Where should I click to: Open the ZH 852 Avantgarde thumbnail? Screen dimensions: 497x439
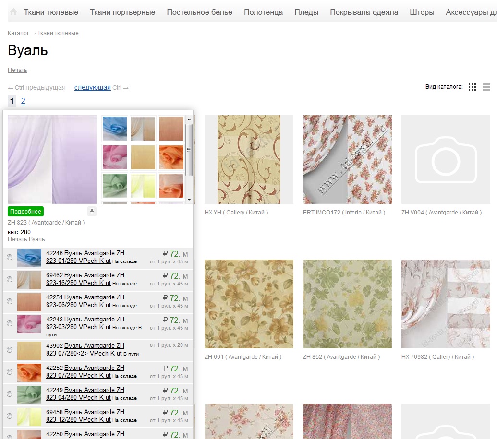pyautogui.click(x=347, y=304)
